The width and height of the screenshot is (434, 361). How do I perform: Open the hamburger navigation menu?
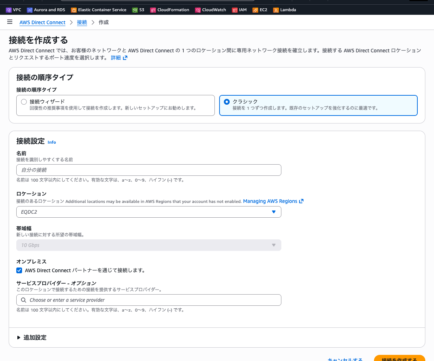10,22
